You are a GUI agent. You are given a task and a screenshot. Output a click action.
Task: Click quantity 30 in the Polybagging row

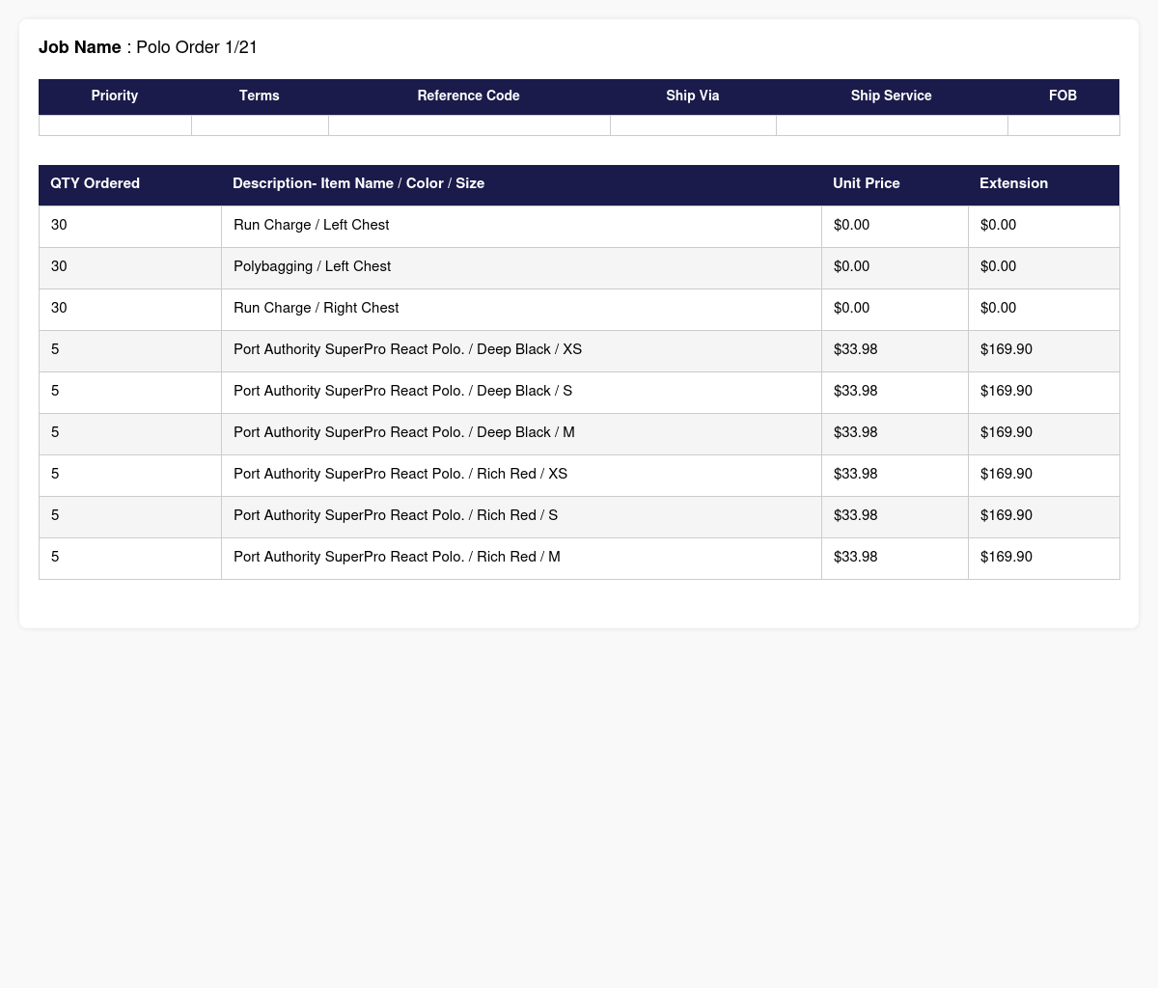click(59, 266)
